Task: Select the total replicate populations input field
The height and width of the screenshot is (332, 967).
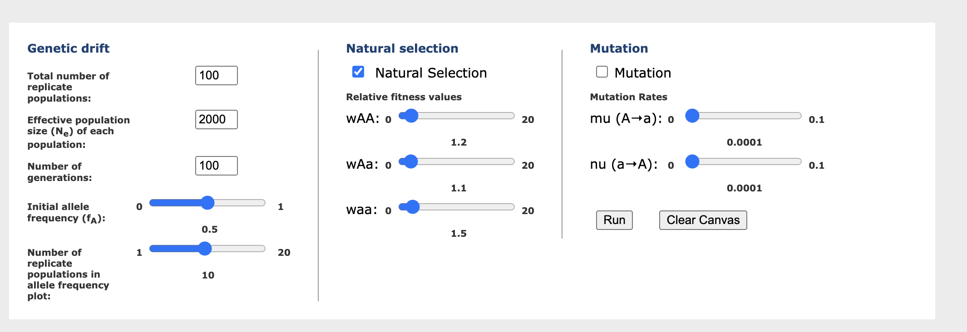Action: coord(216,75)
